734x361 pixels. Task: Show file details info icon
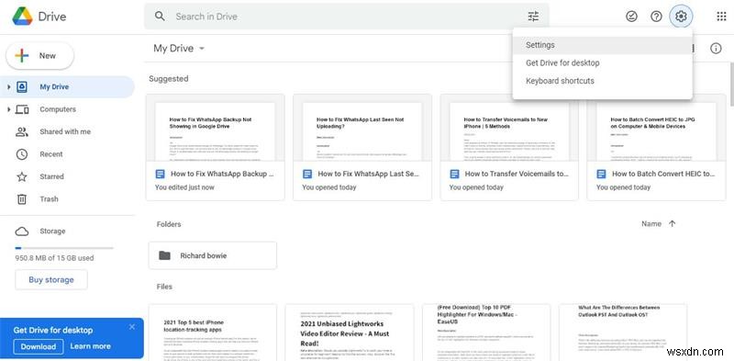(x=716, y=49)
